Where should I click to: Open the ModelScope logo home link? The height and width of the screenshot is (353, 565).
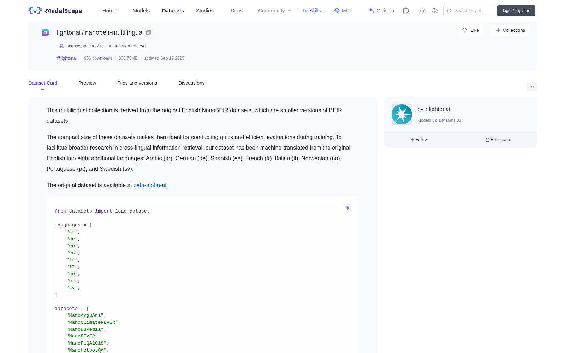pyautogui.click(x=55, y=11)
